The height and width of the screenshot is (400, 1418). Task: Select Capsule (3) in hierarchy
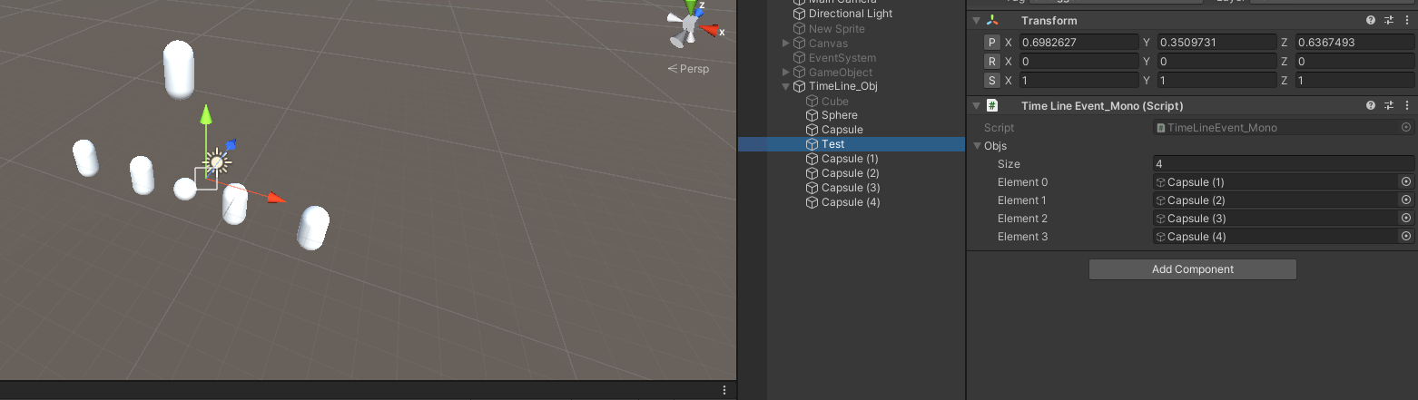850,188
